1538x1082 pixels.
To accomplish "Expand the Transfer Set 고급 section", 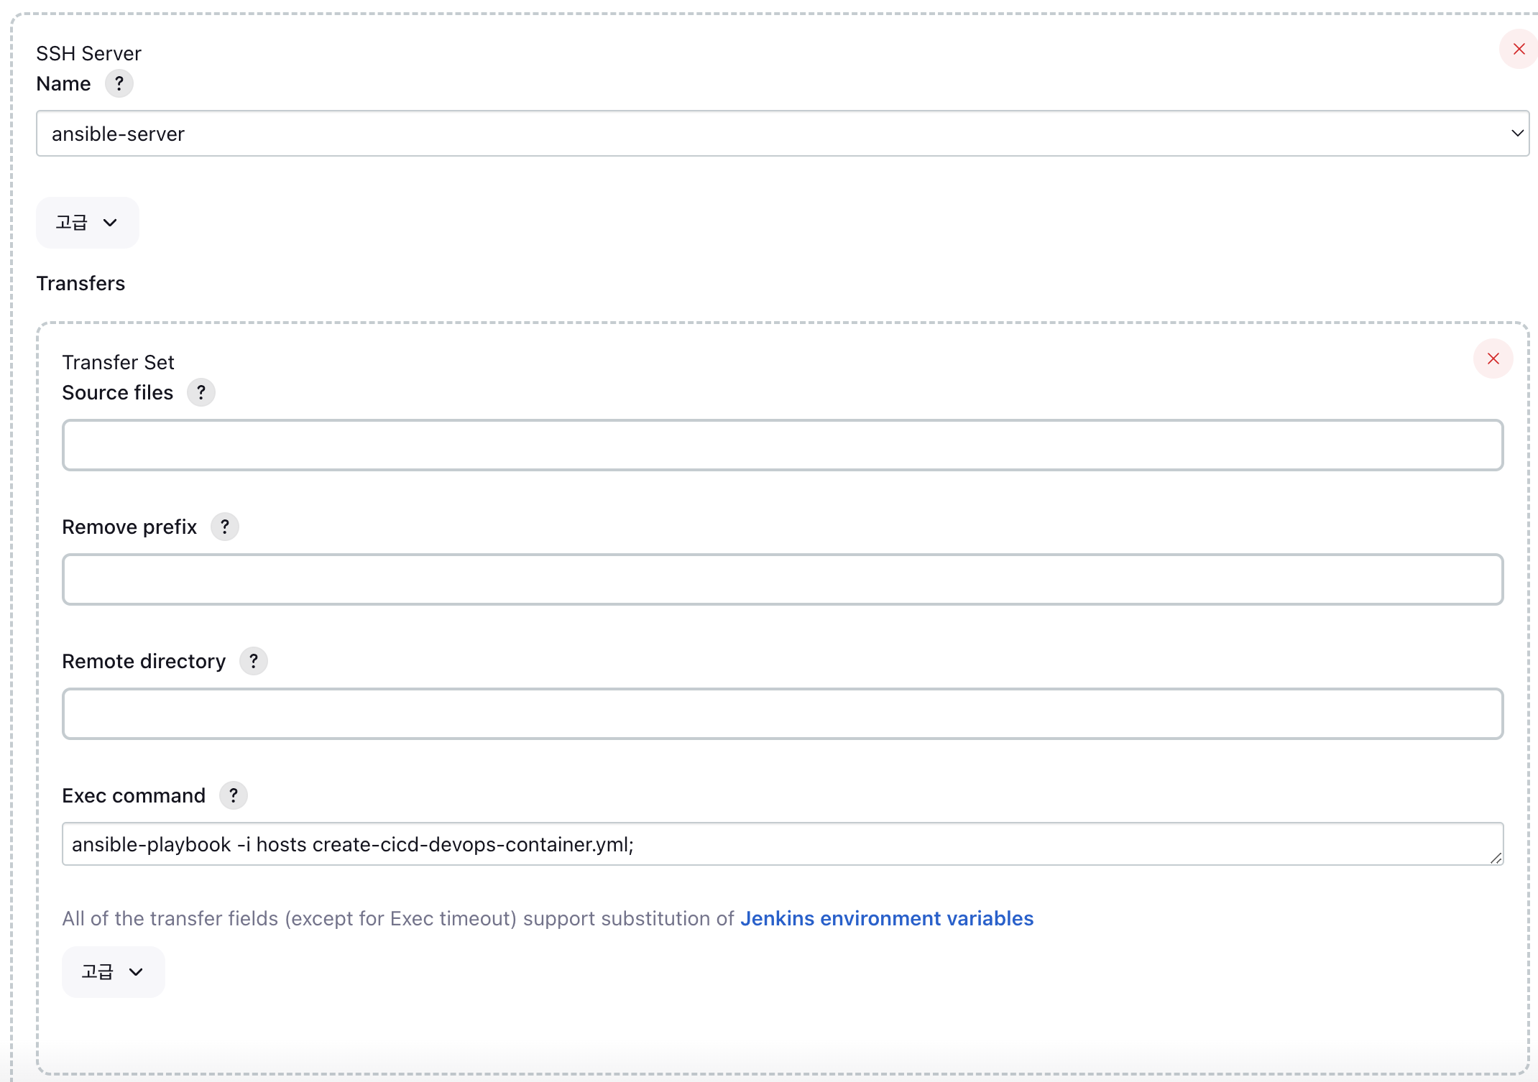I will point(113,972).
